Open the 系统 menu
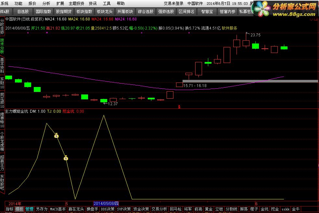Image resolution: width=319 pixels, height=213 pixels. click(x=4, y=4)
